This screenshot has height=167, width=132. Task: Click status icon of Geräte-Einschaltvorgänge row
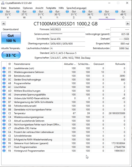click(x=4, y=80)
